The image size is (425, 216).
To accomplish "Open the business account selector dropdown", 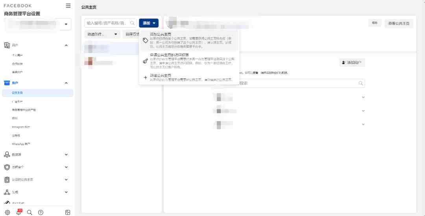I will pyautogui.click(x=66, y=24).
